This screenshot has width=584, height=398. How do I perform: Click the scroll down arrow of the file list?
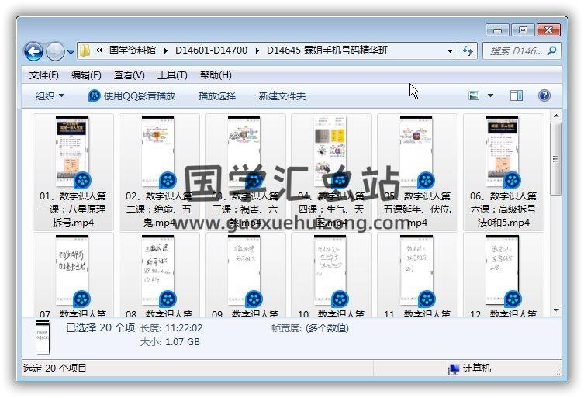[x=556, y=310]
